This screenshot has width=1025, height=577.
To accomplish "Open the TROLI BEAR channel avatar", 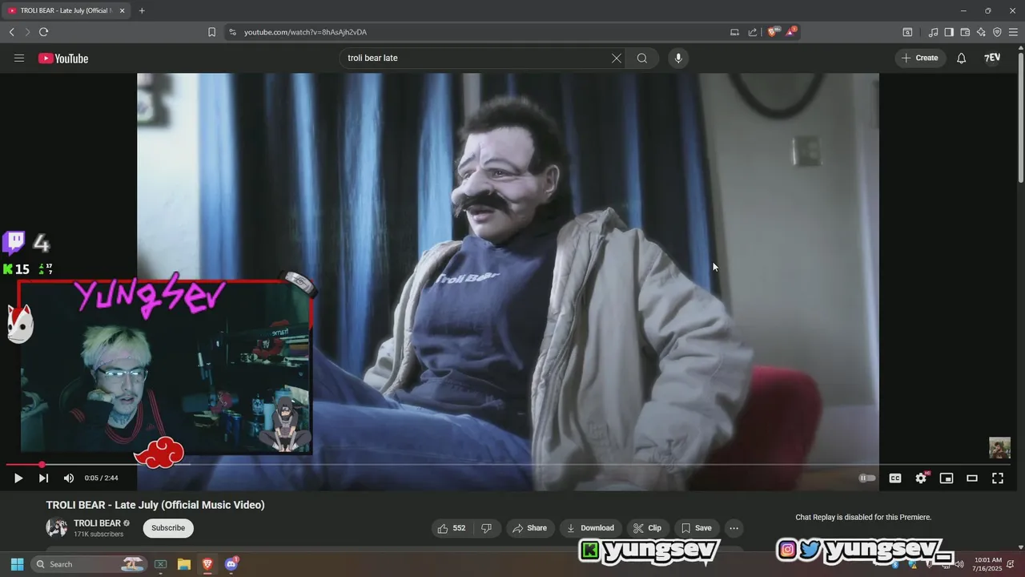I will (x=57, y=528).
